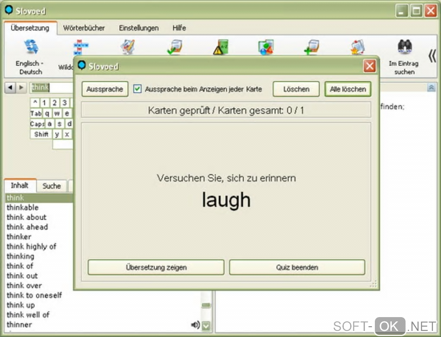The width and height of the screenshot is (441, 337).
Task: Open the Hilfe tab
Action: 179,28
